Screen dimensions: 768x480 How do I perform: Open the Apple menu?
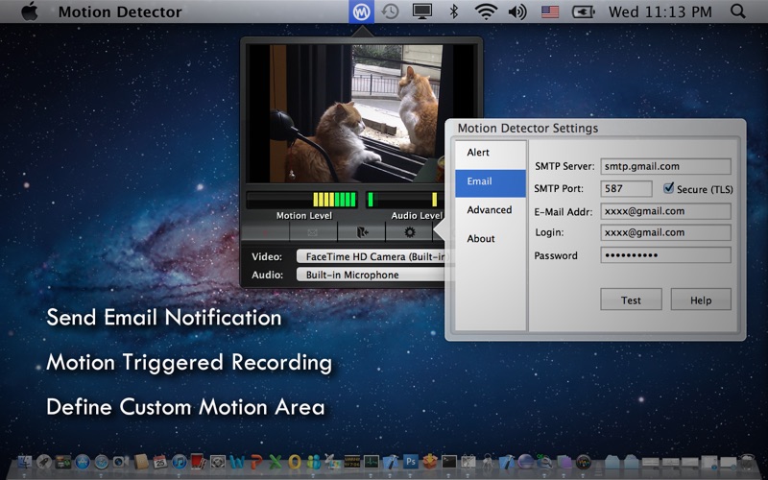click(30, 12)
